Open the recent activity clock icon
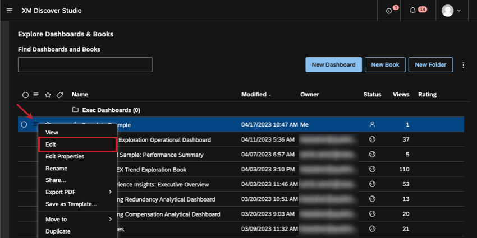Screen dimensions: 477x238 point(389,11)
